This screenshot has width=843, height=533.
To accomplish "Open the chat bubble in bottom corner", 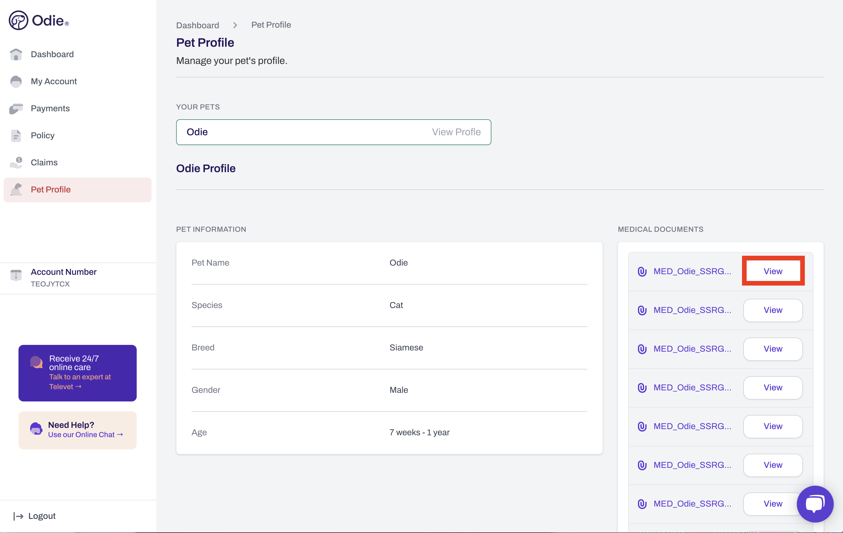I will pyautogui.click(x=815, y=503).
